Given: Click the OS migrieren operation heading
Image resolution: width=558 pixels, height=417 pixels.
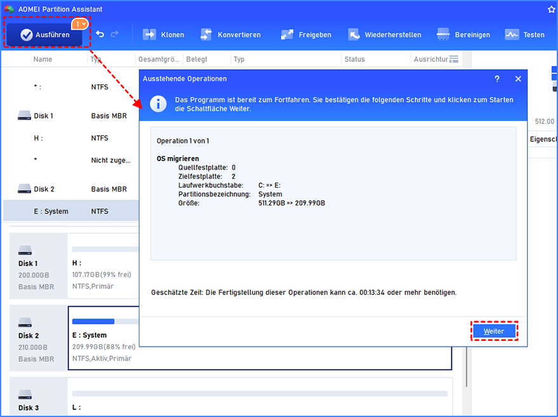Looking at the screenshot, I should pyautogui.click(x=178, y=158).
